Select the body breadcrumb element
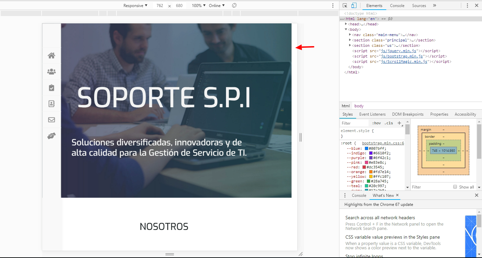 coord(359,106)
